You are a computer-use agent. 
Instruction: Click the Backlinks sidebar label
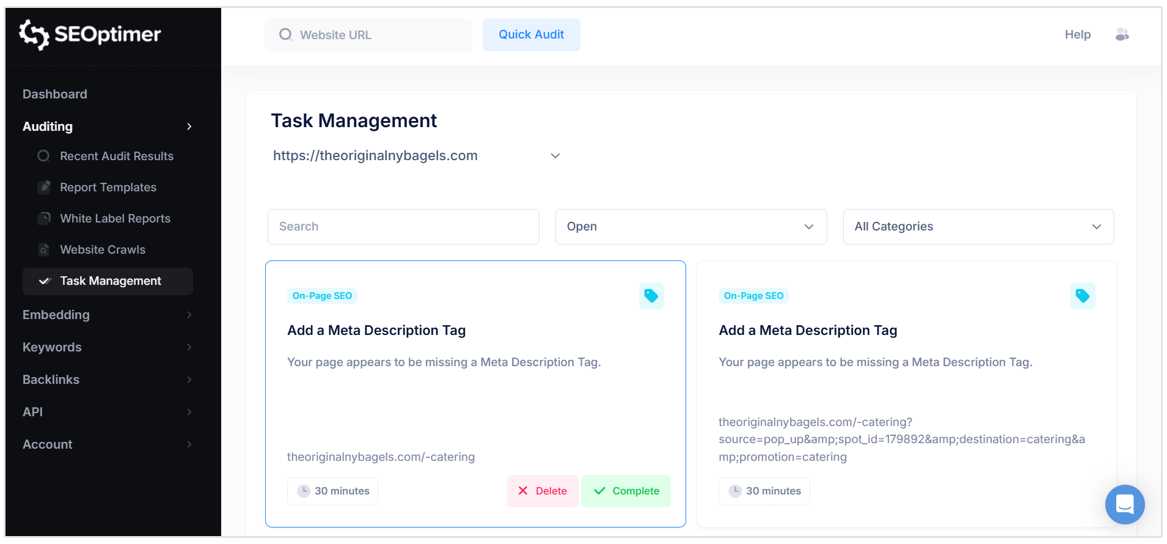click(51, 380)
